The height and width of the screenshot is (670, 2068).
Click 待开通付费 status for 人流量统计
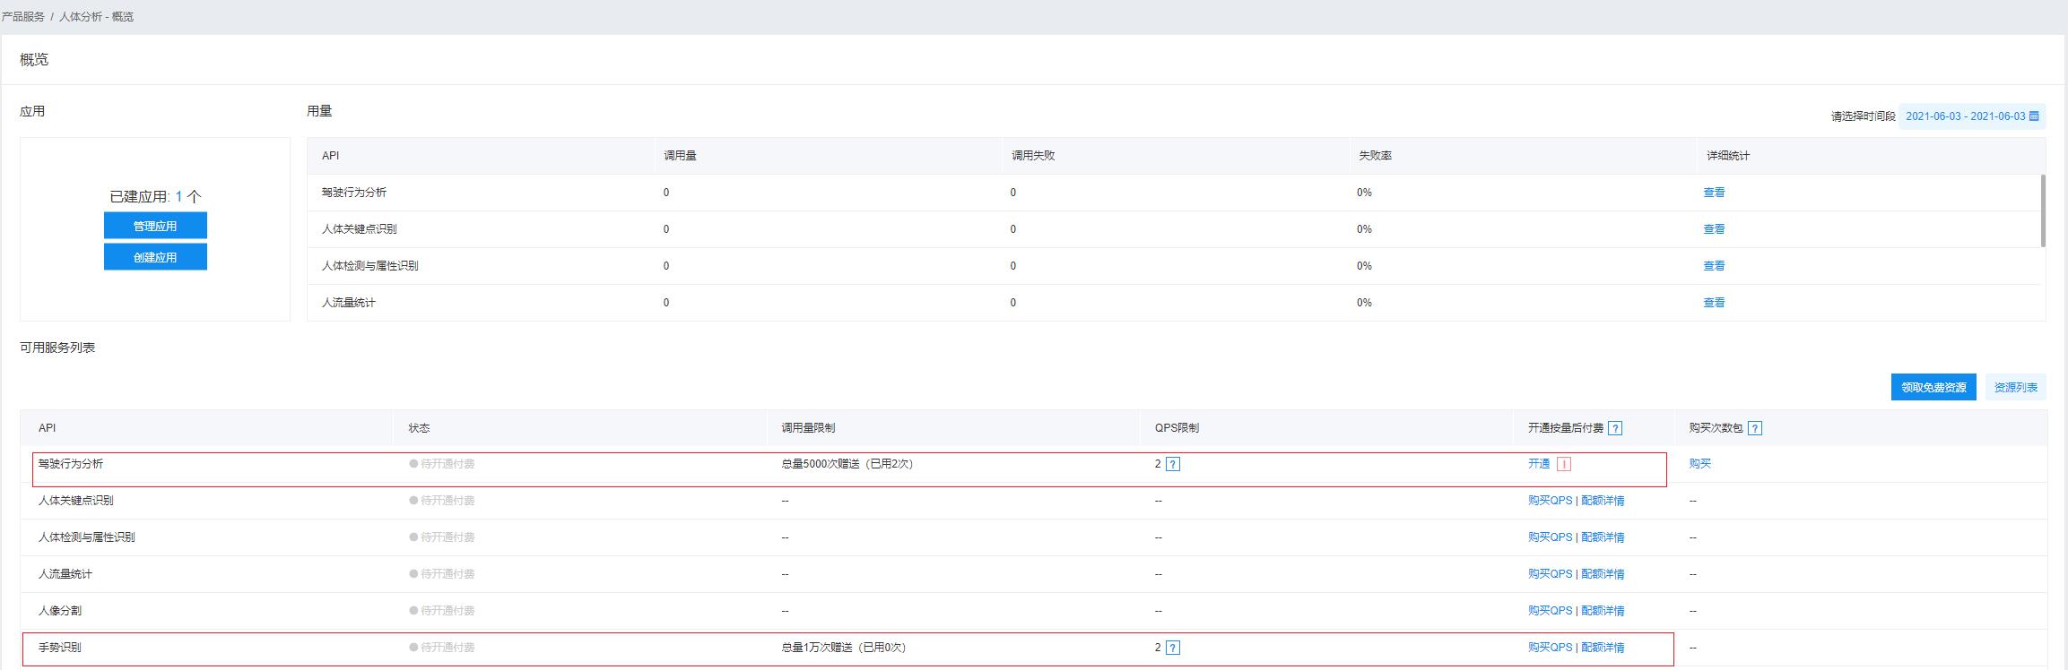(x=442, y=574)
